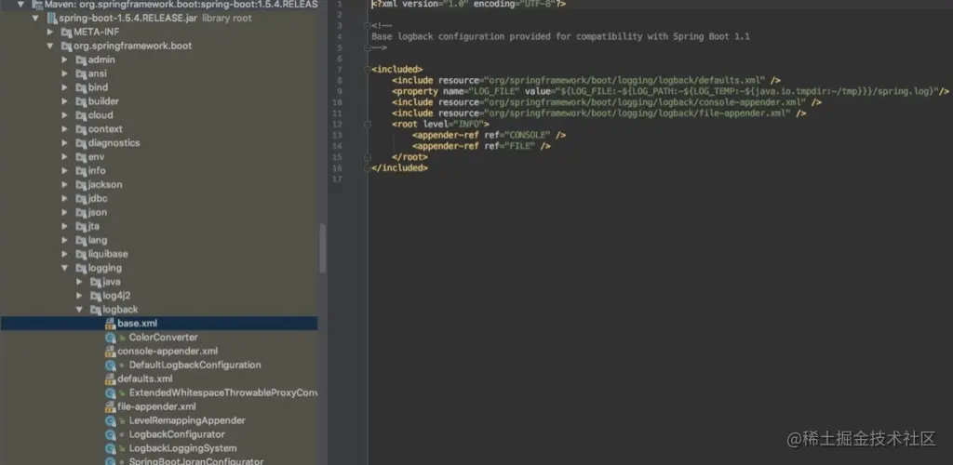Click the json package folder icon

point(81,212)
